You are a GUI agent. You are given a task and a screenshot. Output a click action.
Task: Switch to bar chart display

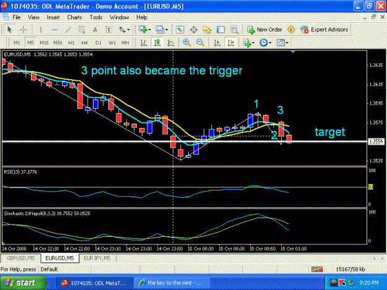click(x=144, y=43)
